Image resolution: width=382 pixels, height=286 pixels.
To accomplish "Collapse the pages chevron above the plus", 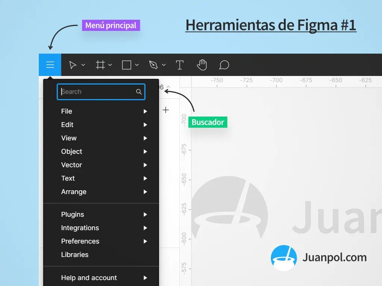I will (168, 87).
